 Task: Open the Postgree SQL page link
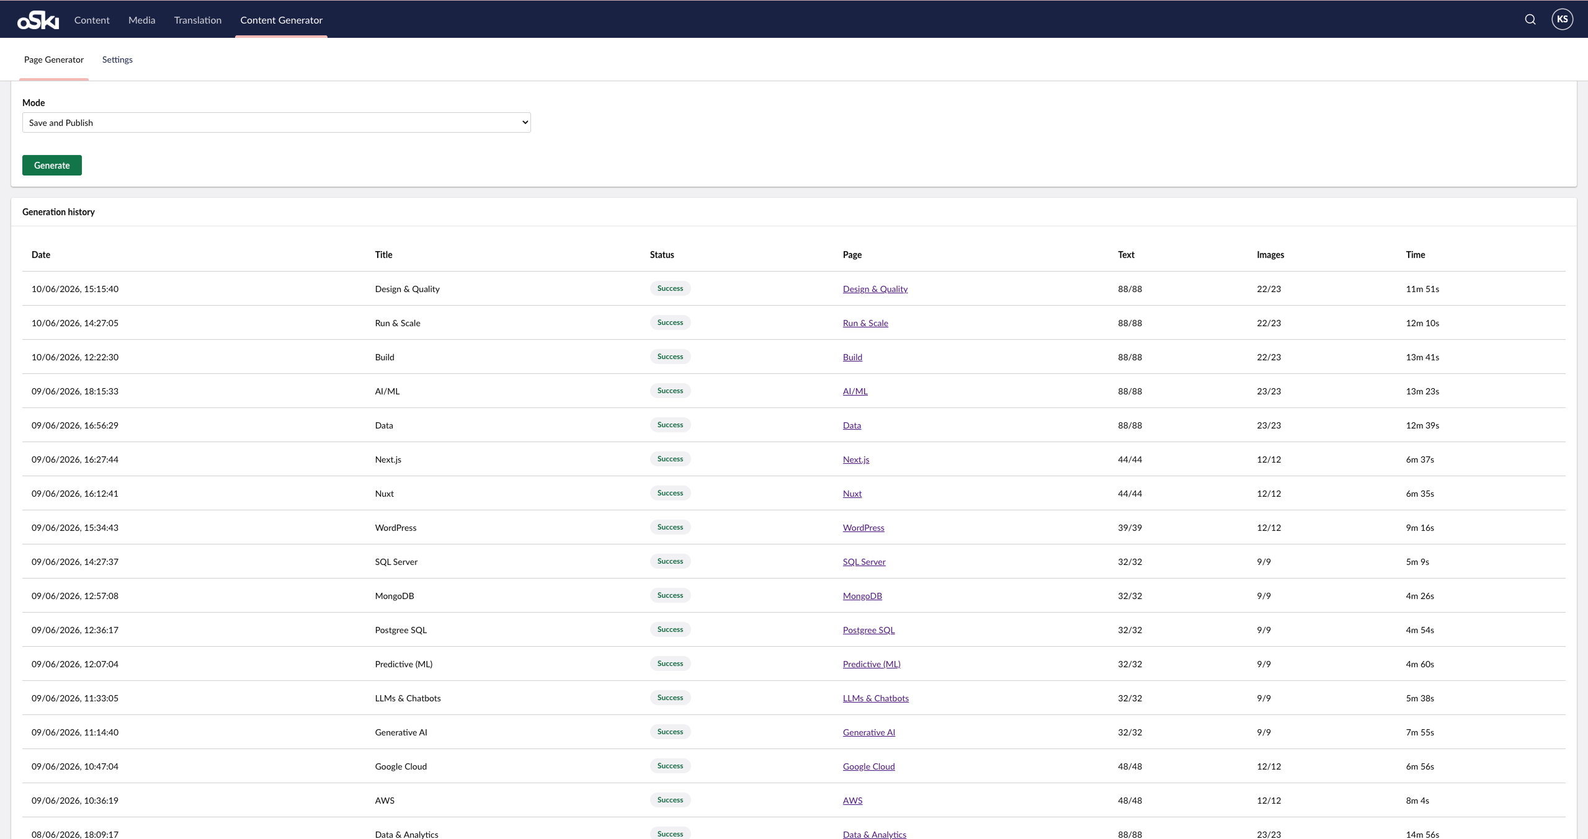tap(869, 630)
